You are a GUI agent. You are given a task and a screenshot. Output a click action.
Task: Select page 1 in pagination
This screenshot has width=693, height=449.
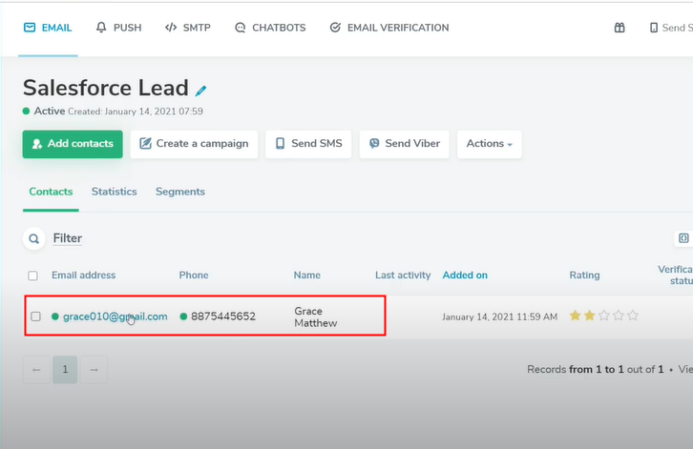(65, 370)
